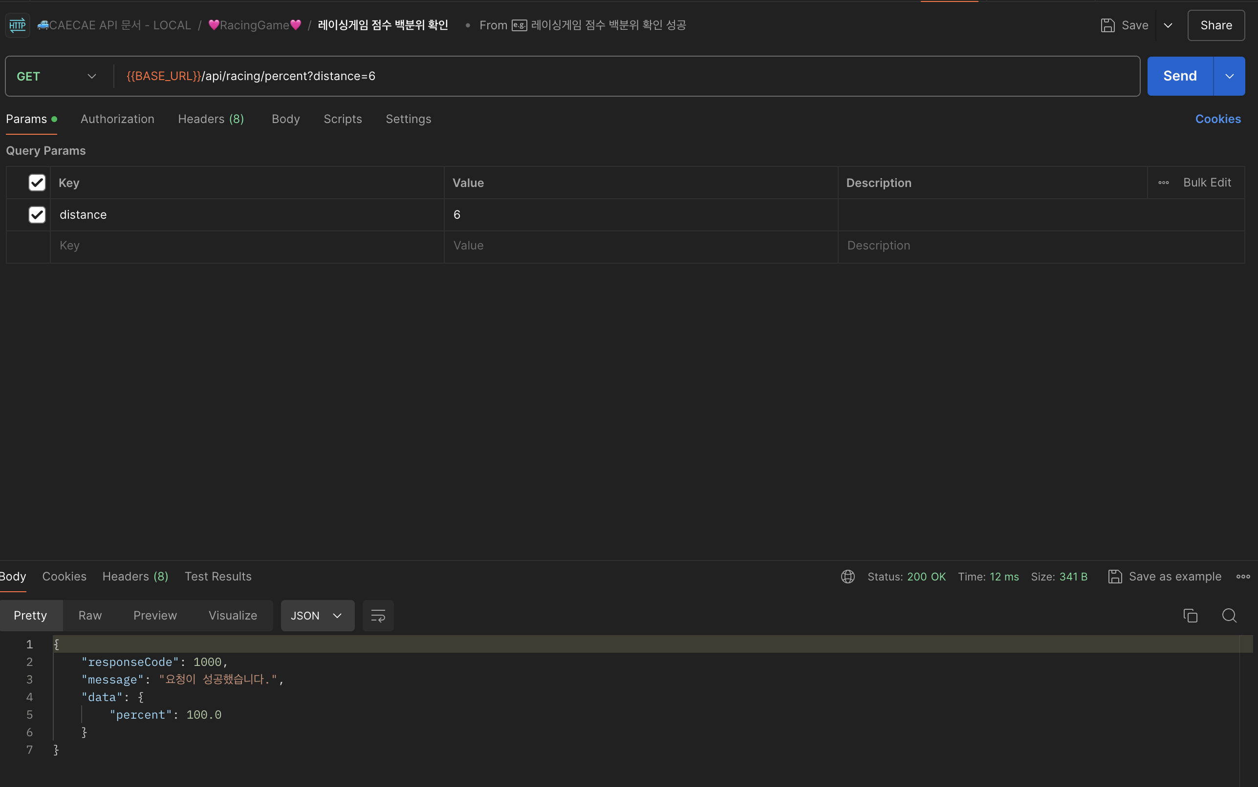Select the response Body tab

coord(13,576)
